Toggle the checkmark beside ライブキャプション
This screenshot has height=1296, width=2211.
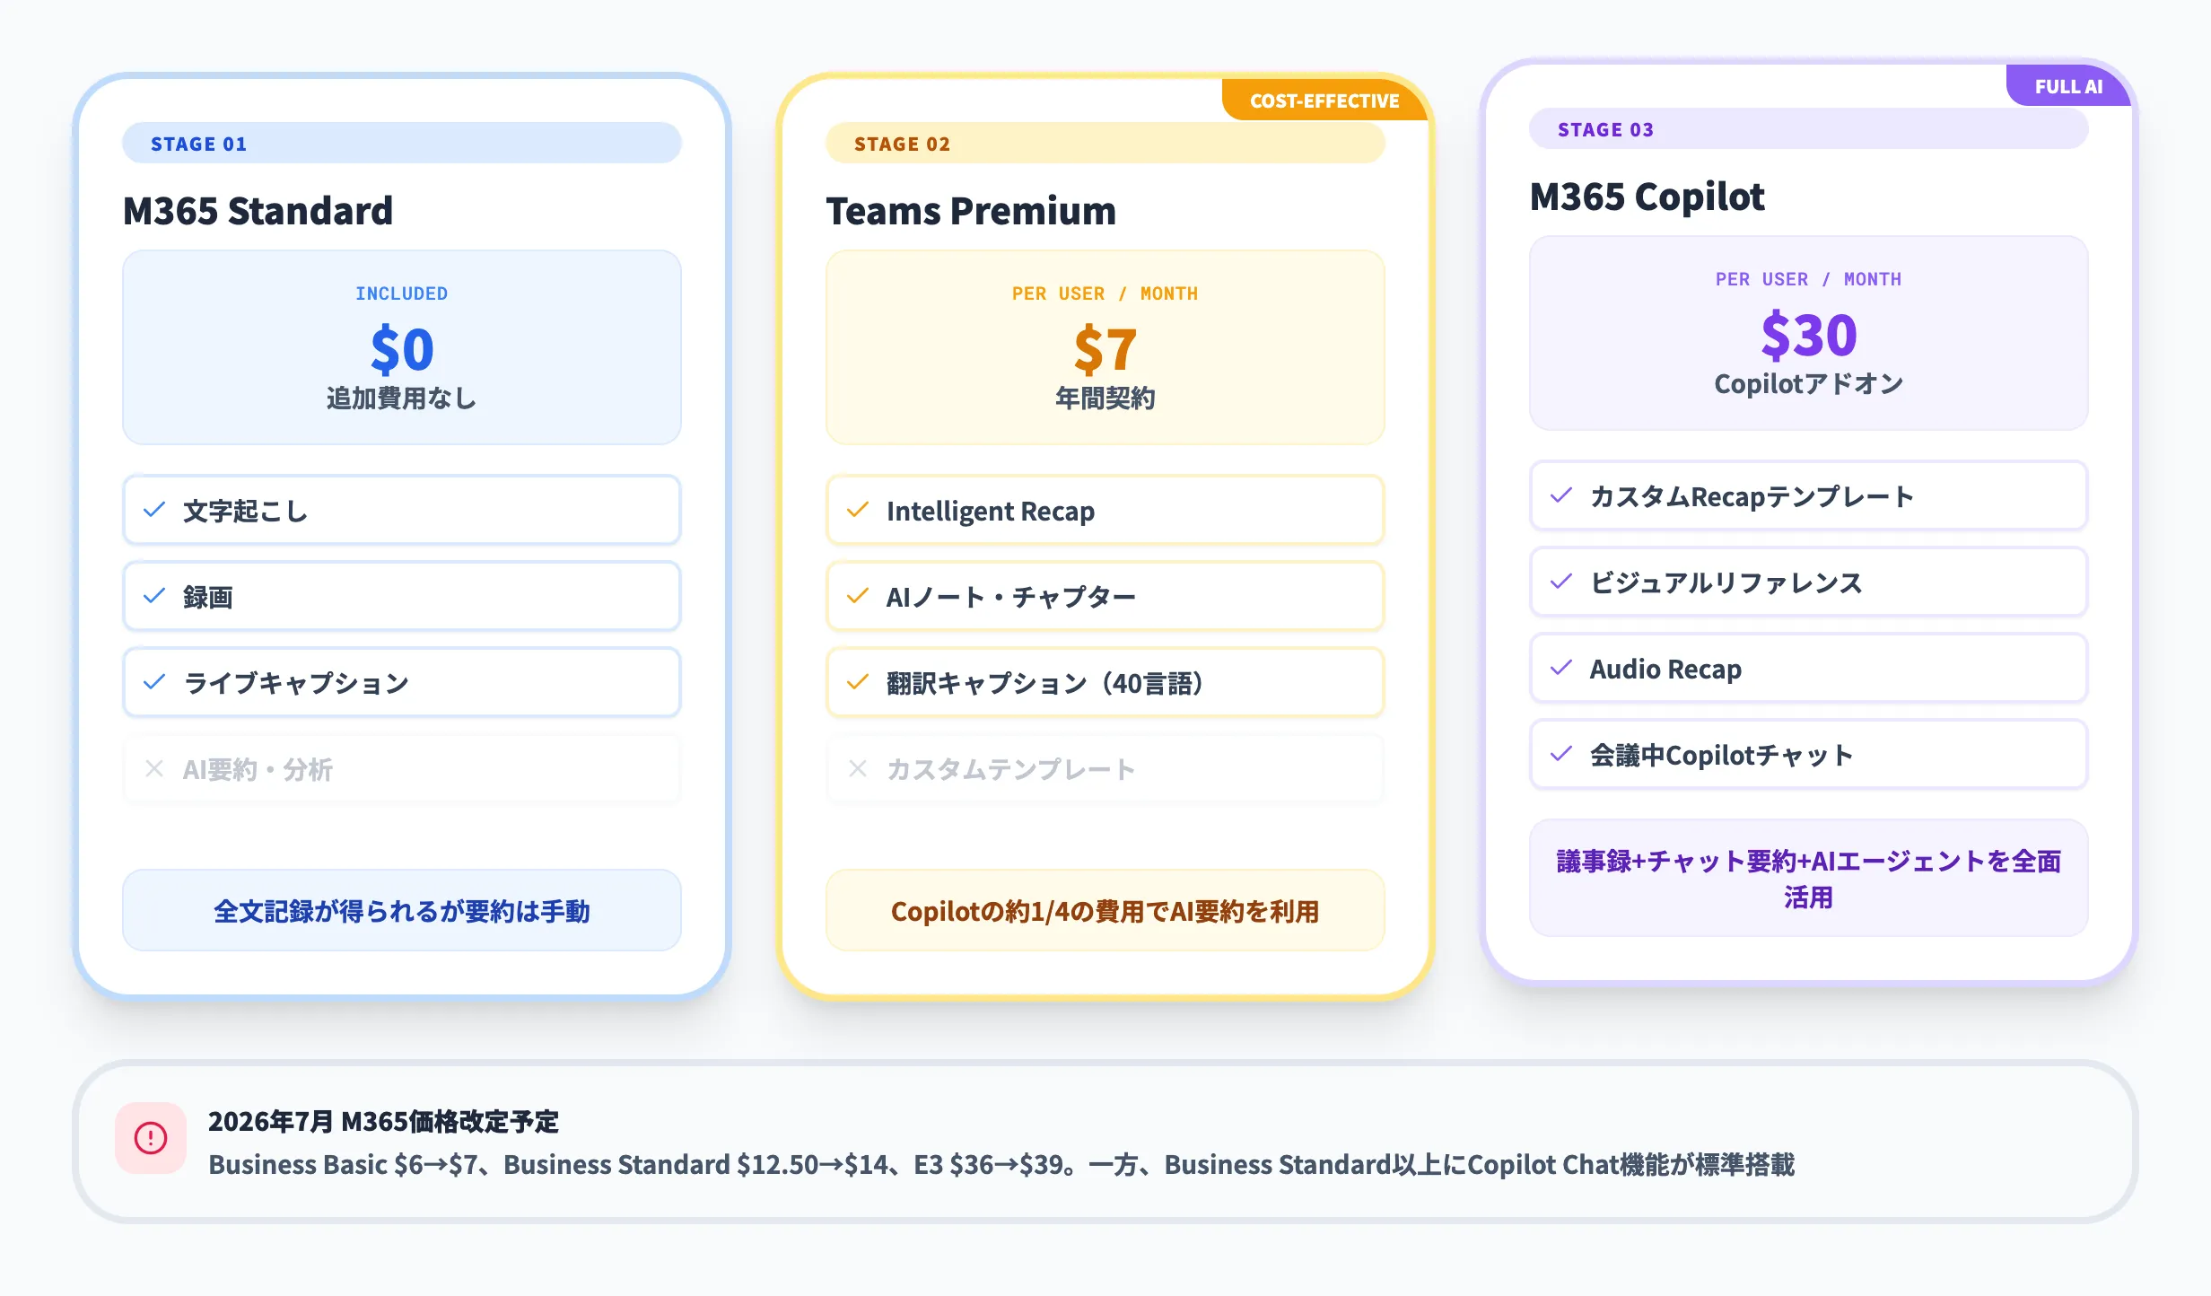[x=154, y=682]
